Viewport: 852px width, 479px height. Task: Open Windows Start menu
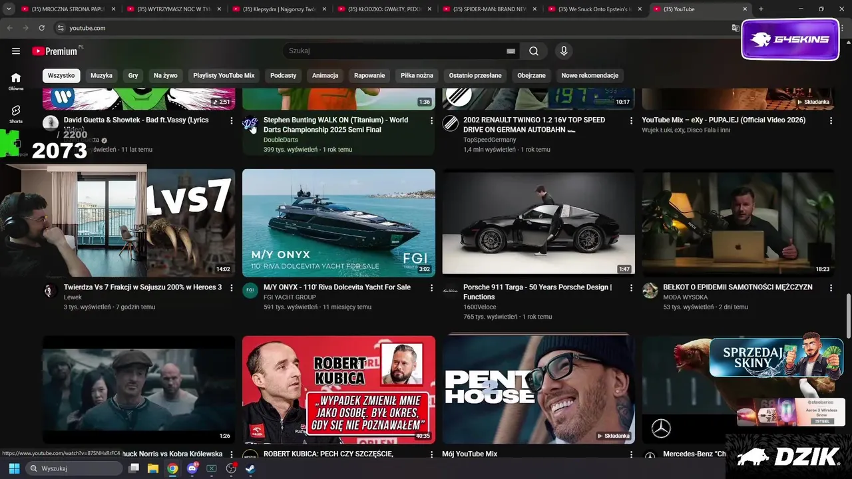coord(14,468)
